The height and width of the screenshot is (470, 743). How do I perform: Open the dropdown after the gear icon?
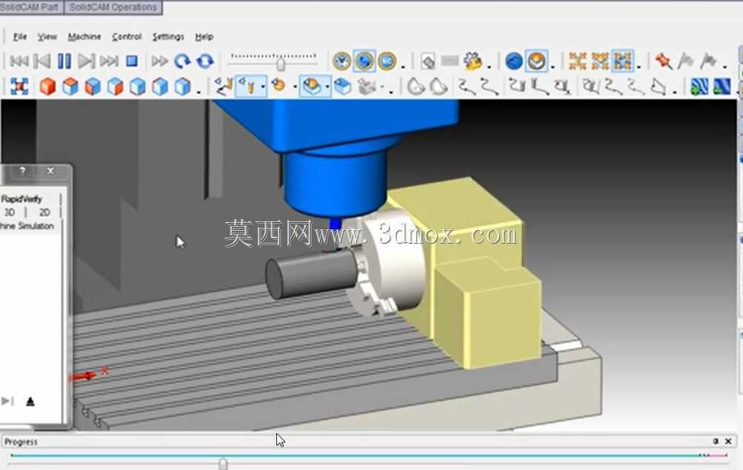click(489, 66)
